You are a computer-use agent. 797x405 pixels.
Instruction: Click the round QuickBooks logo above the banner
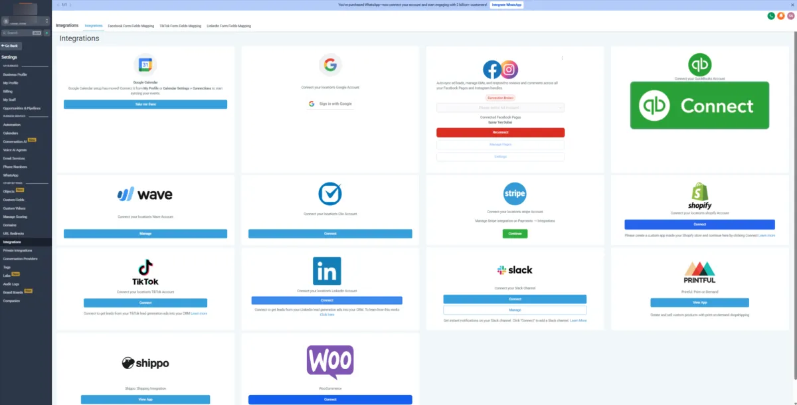(x=699, y=64)
